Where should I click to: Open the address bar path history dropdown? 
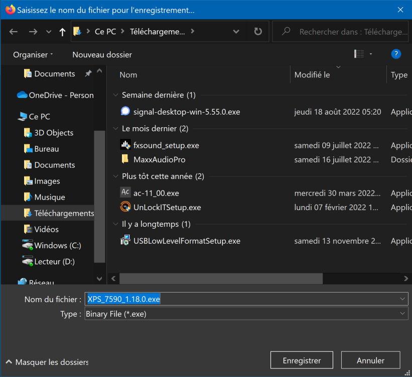pos(236,32)
